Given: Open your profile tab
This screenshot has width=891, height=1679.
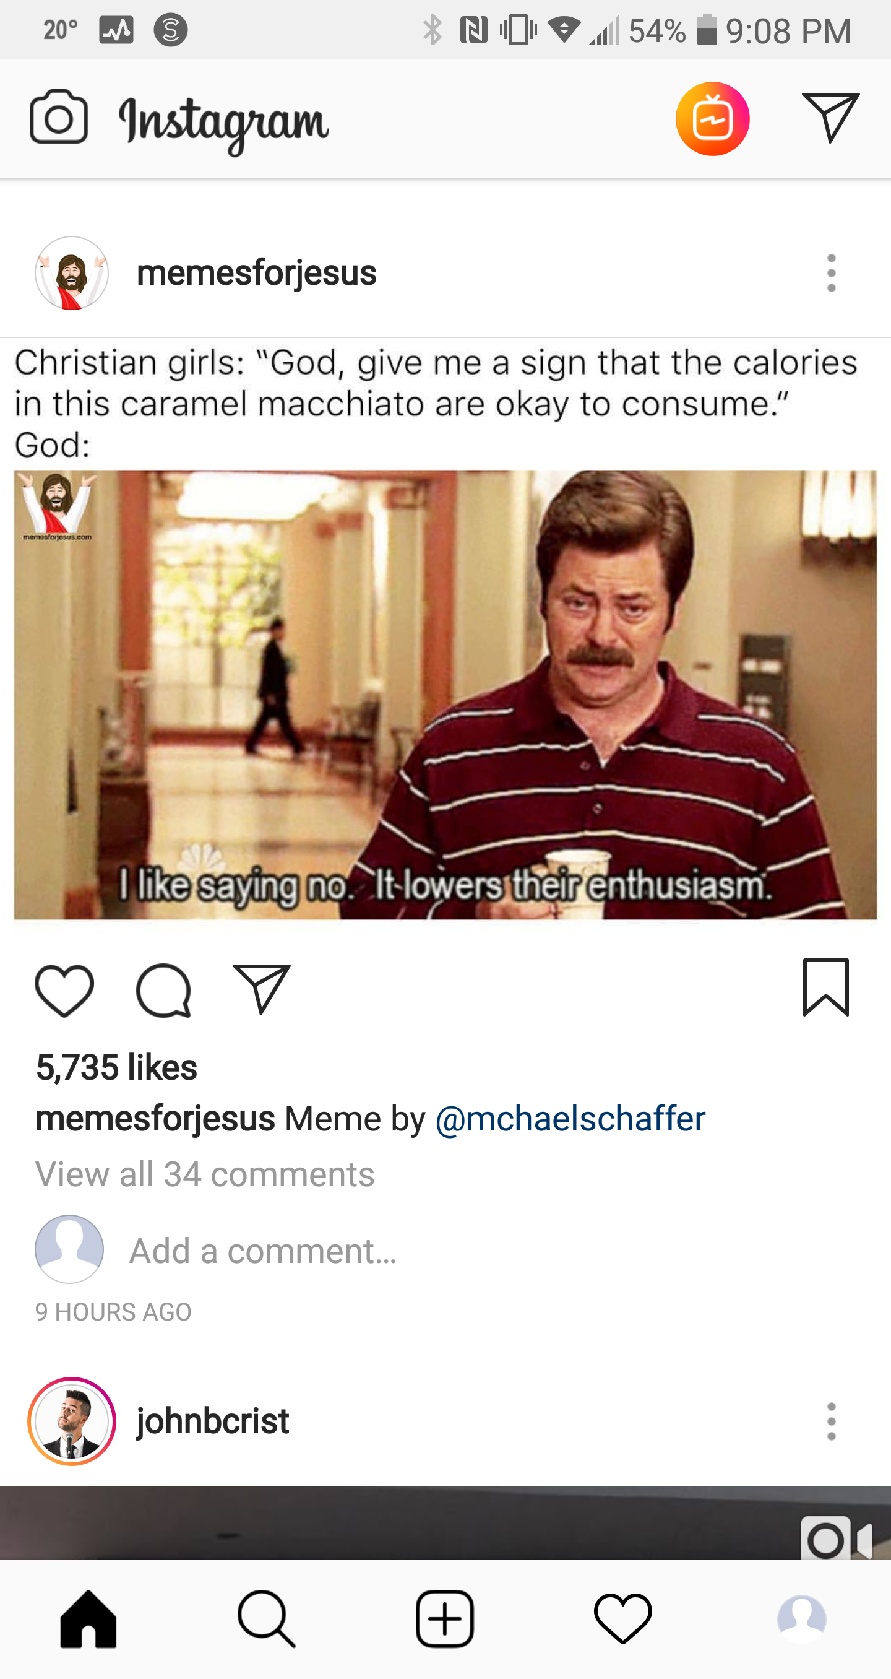Looking at the screenshot, I should click(802, 1619).
